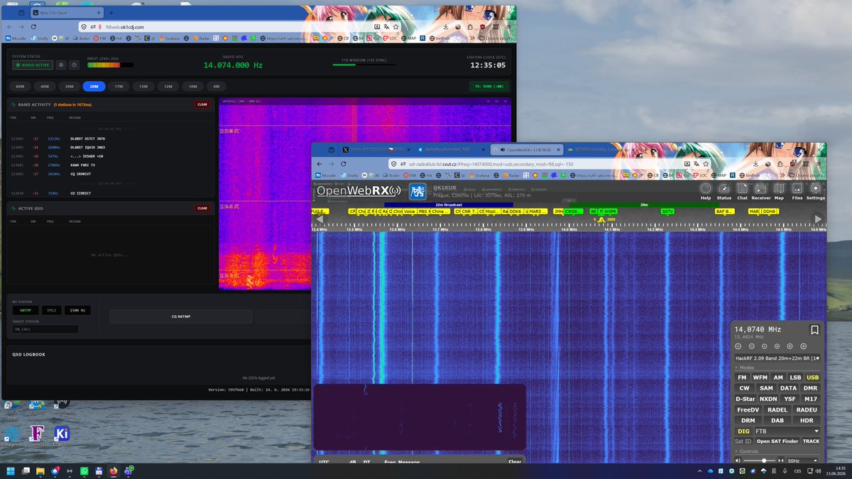Click the bookmark icon beside 14,0740 MHz

click(x=814, y=330)
